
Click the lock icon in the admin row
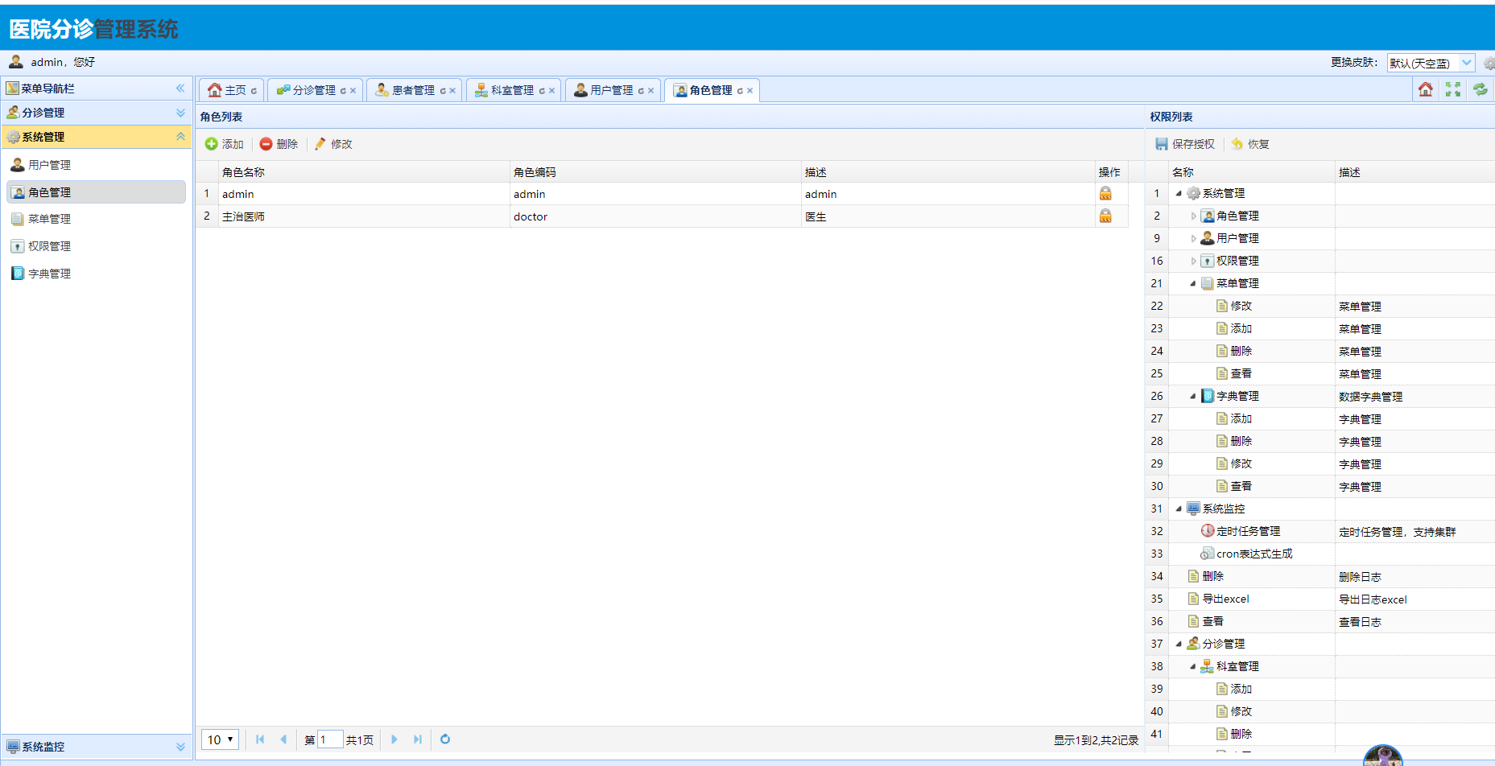pyautogui.click(x=1105, y=193)
